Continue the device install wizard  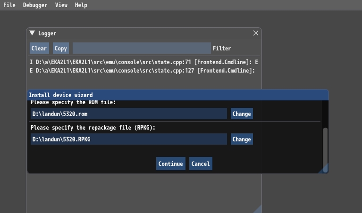170,164
